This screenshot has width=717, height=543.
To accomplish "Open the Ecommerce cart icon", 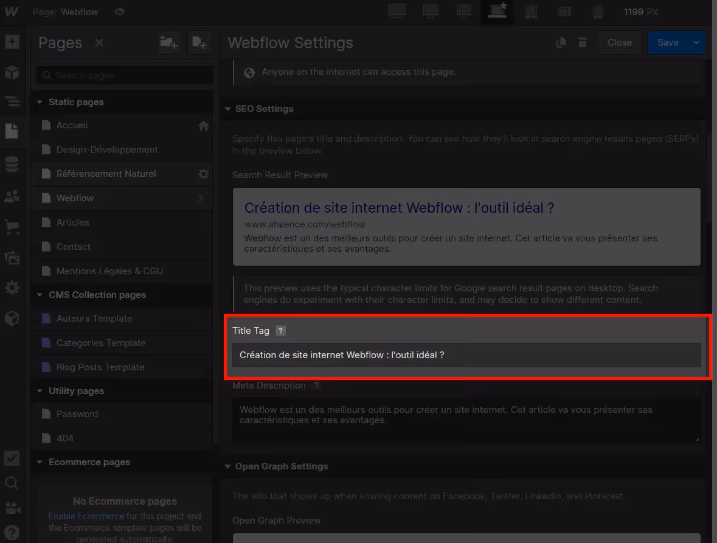I will (12, 227).
